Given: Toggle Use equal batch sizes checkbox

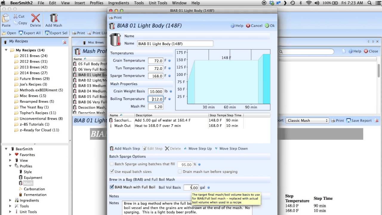Looking at the screenshot, I should click(x=112, y=172).
